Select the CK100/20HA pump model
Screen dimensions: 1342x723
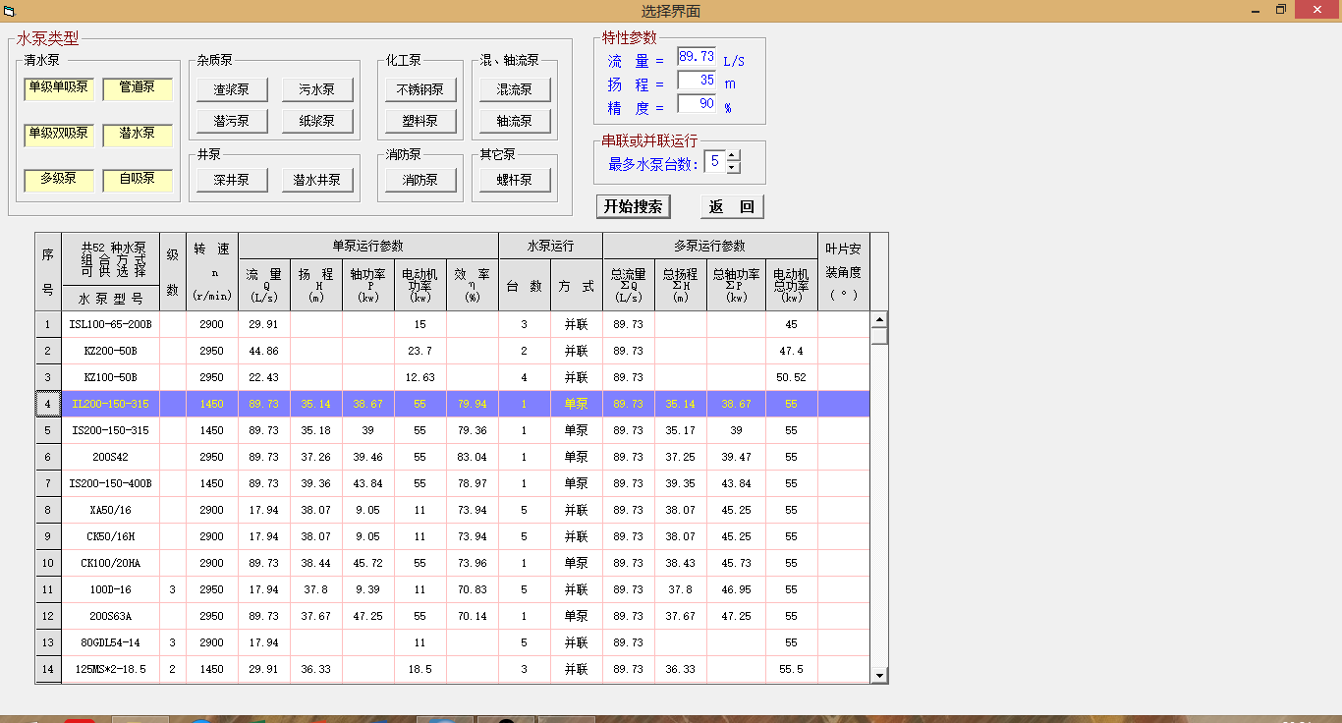[x=110, y=563]
